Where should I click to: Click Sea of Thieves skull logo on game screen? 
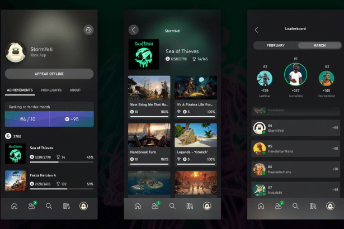(x=144, y=54)
